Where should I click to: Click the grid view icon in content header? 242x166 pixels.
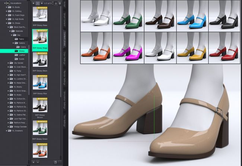(56, 3)
